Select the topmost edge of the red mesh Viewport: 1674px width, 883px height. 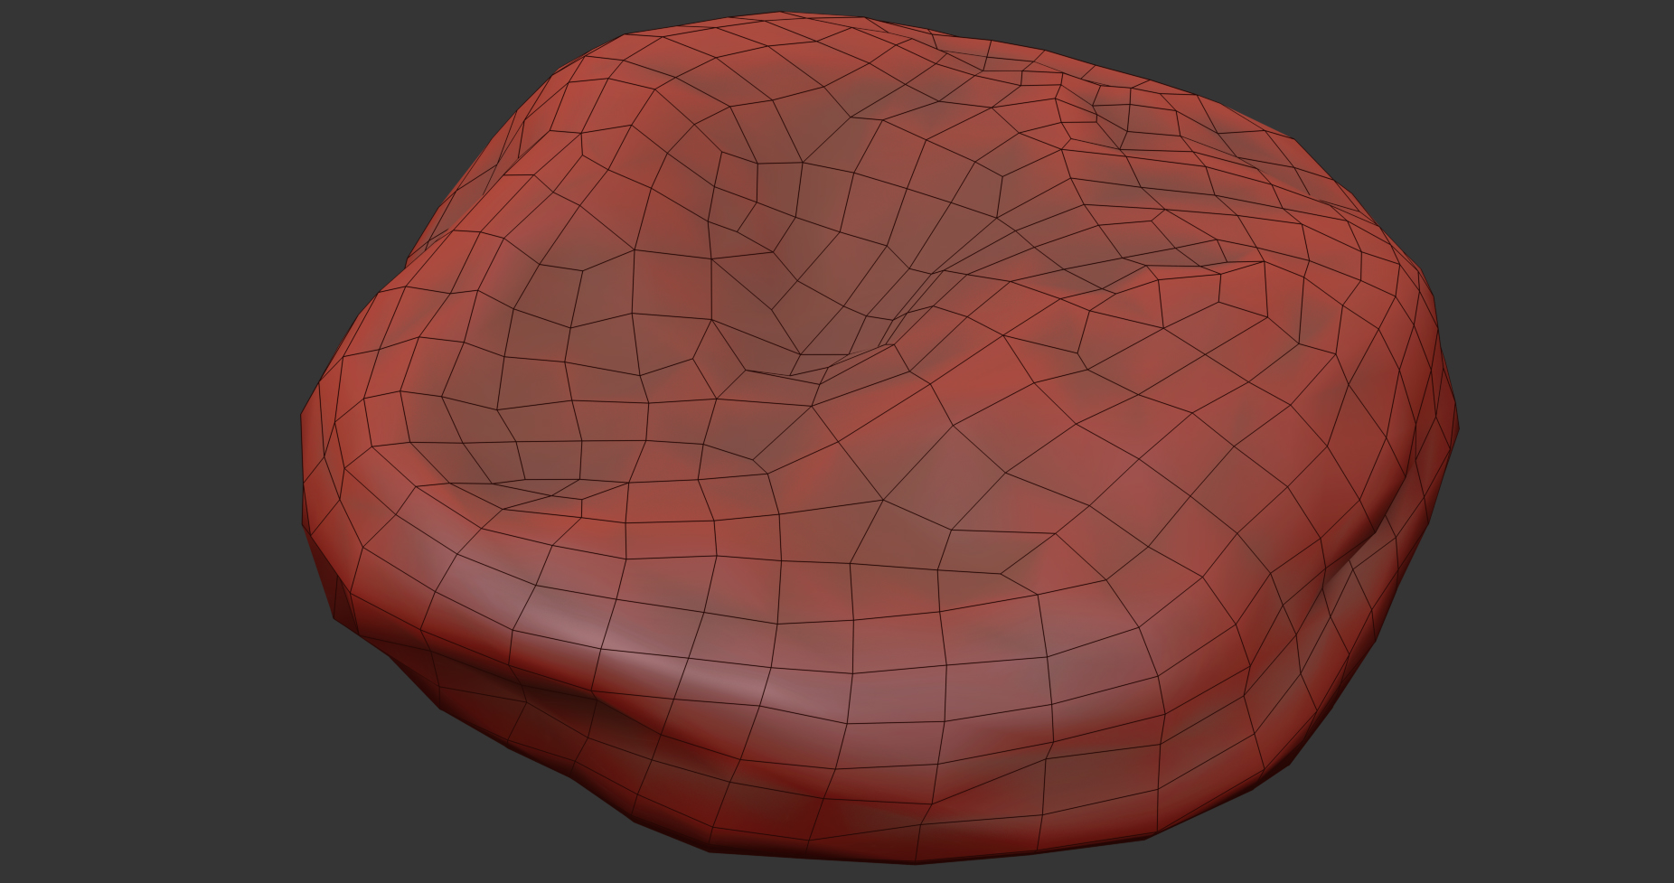(777, 15)
